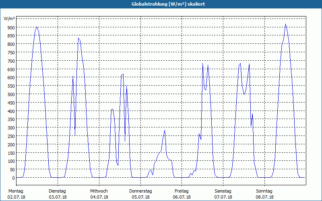Select the 500 y-axis value
Image resolution: width=322 pixels, height=201 pixels.
pos(11,94)
